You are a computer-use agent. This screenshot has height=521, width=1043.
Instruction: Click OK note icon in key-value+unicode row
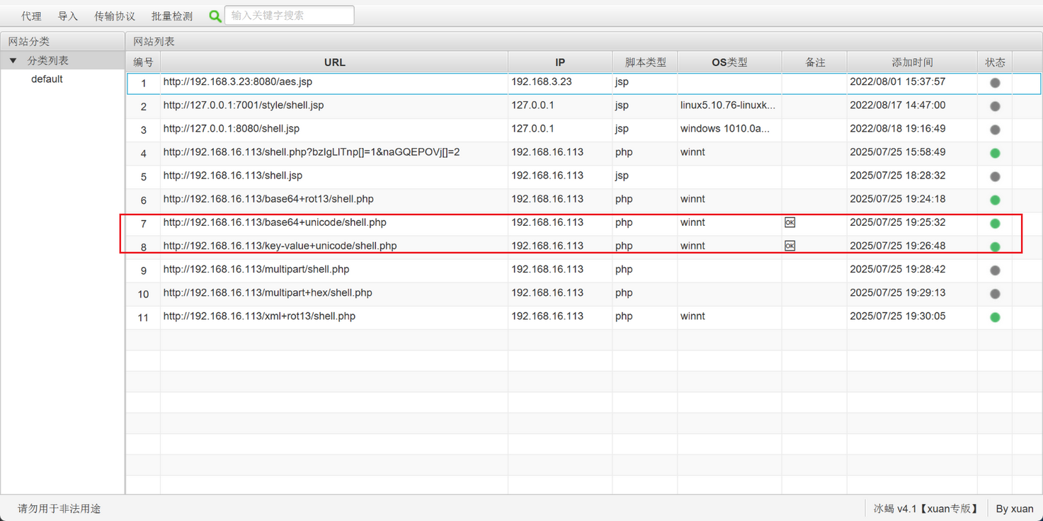790,246
